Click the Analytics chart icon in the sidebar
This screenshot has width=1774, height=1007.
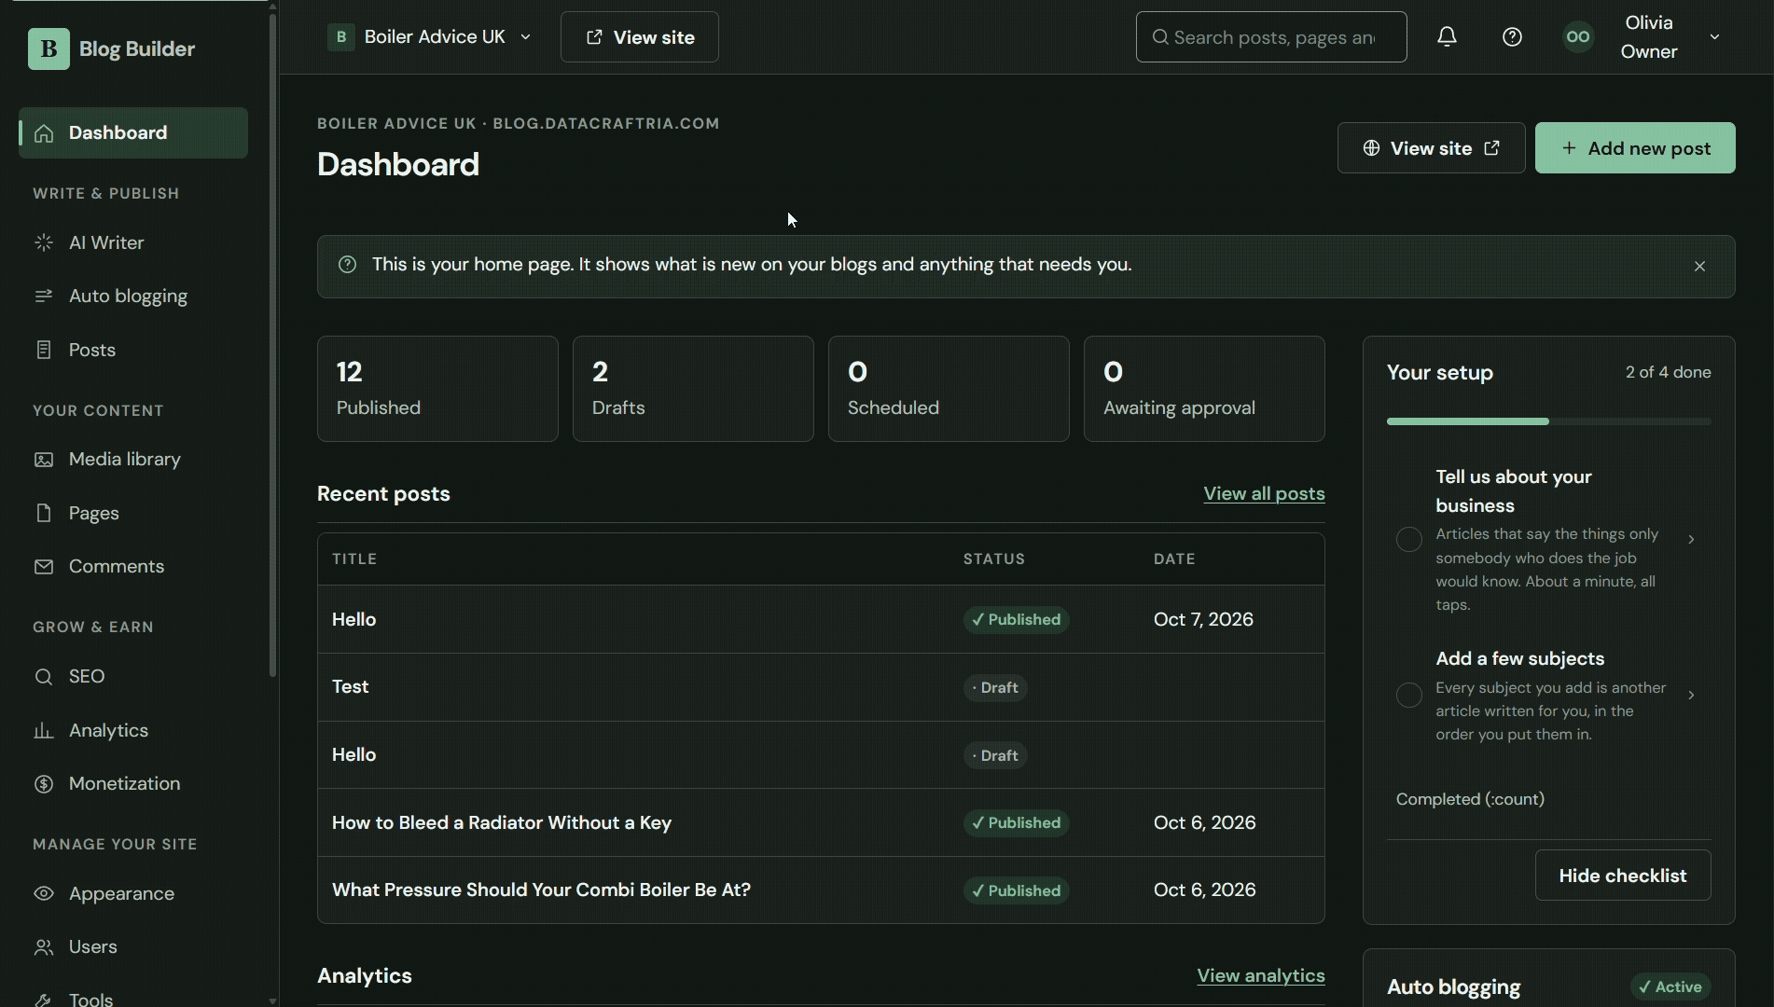click(44, 730)
